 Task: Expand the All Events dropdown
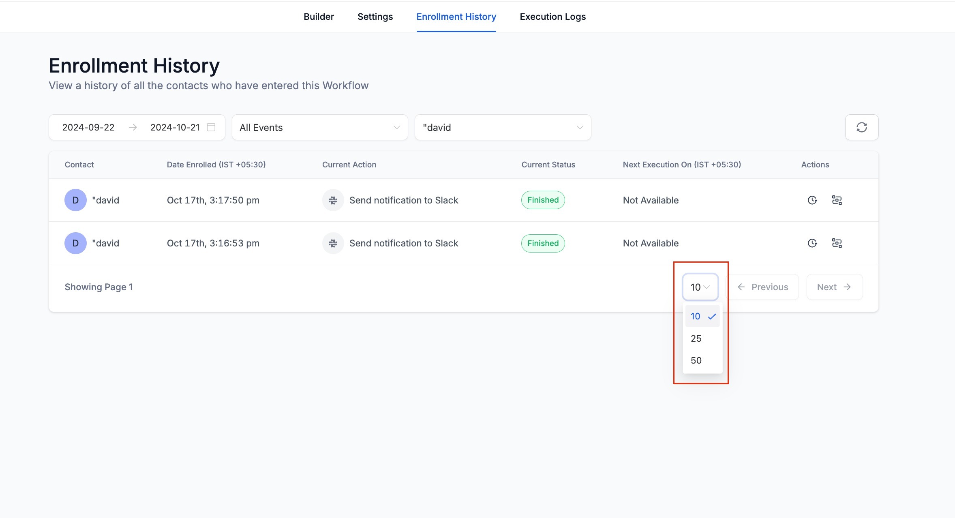[x=319, y=127]
